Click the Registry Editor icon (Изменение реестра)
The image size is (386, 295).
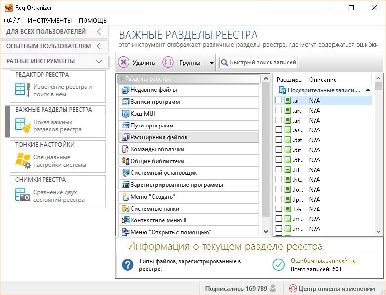[22, 89]
